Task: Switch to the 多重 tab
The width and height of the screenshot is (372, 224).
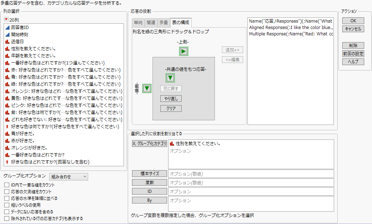Action: click(164, 22)
